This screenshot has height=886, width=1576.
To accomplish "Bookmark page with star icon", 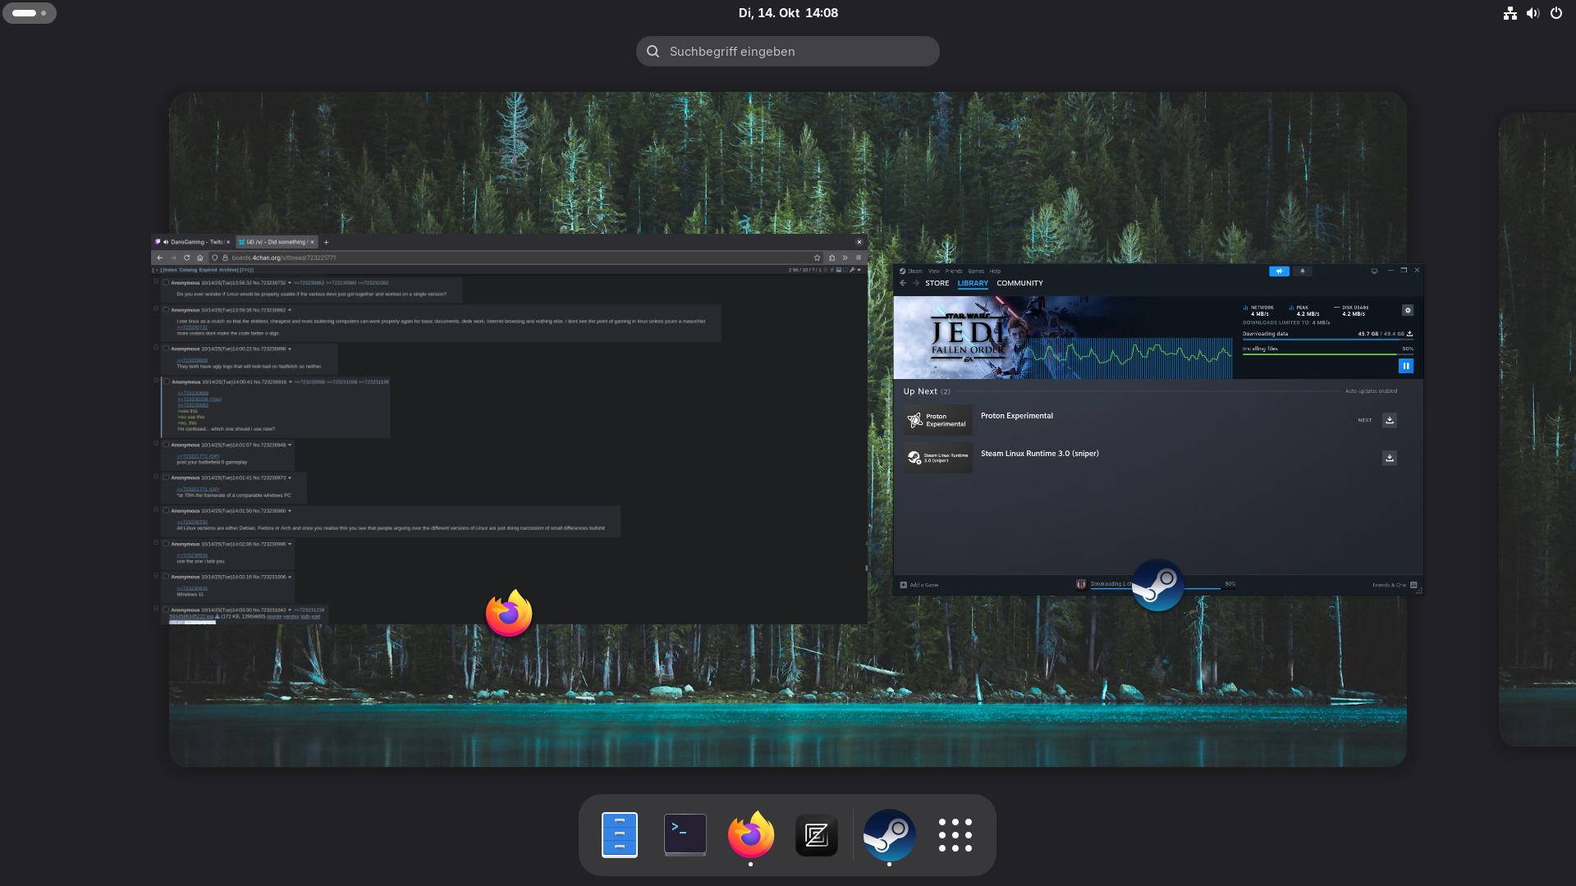I will [817, 258].
